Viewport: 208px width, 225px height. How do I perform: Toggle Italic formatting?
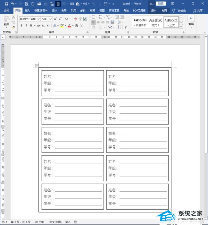coord(26,26)
